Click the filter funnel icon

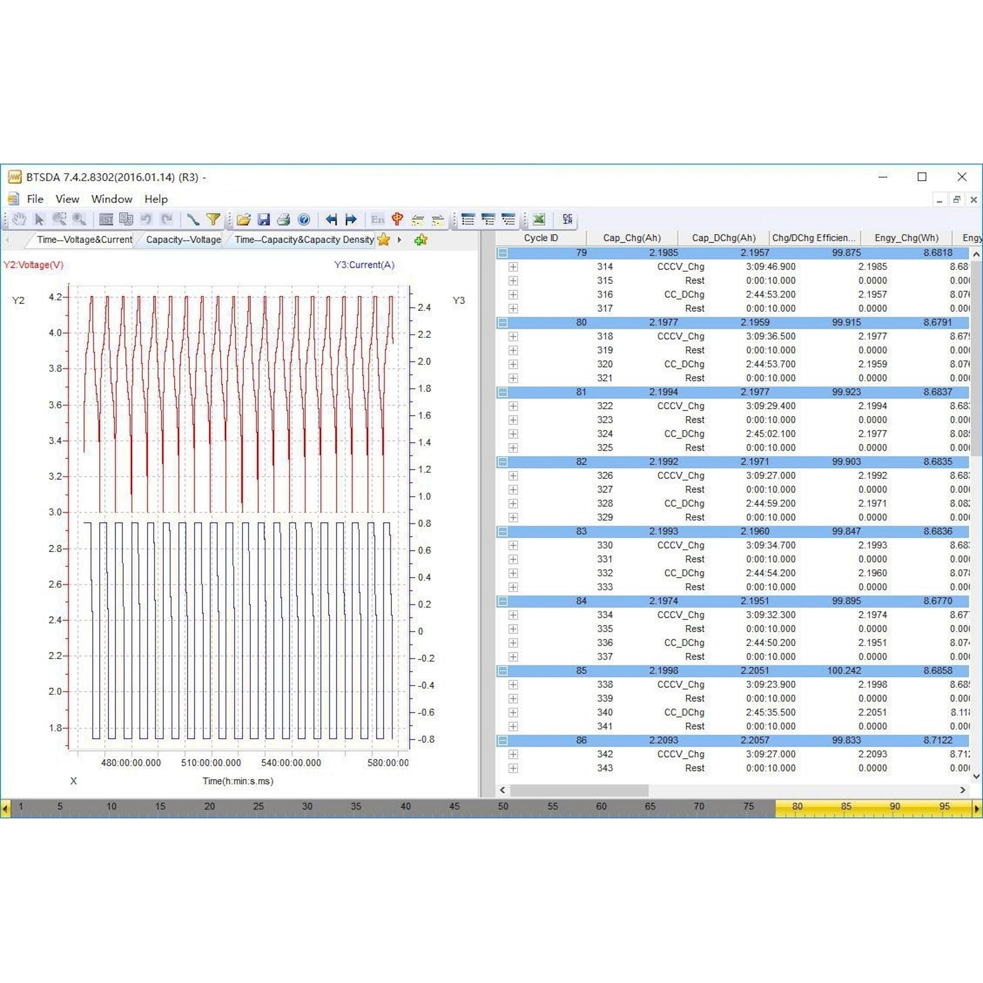tap(213, 219)
